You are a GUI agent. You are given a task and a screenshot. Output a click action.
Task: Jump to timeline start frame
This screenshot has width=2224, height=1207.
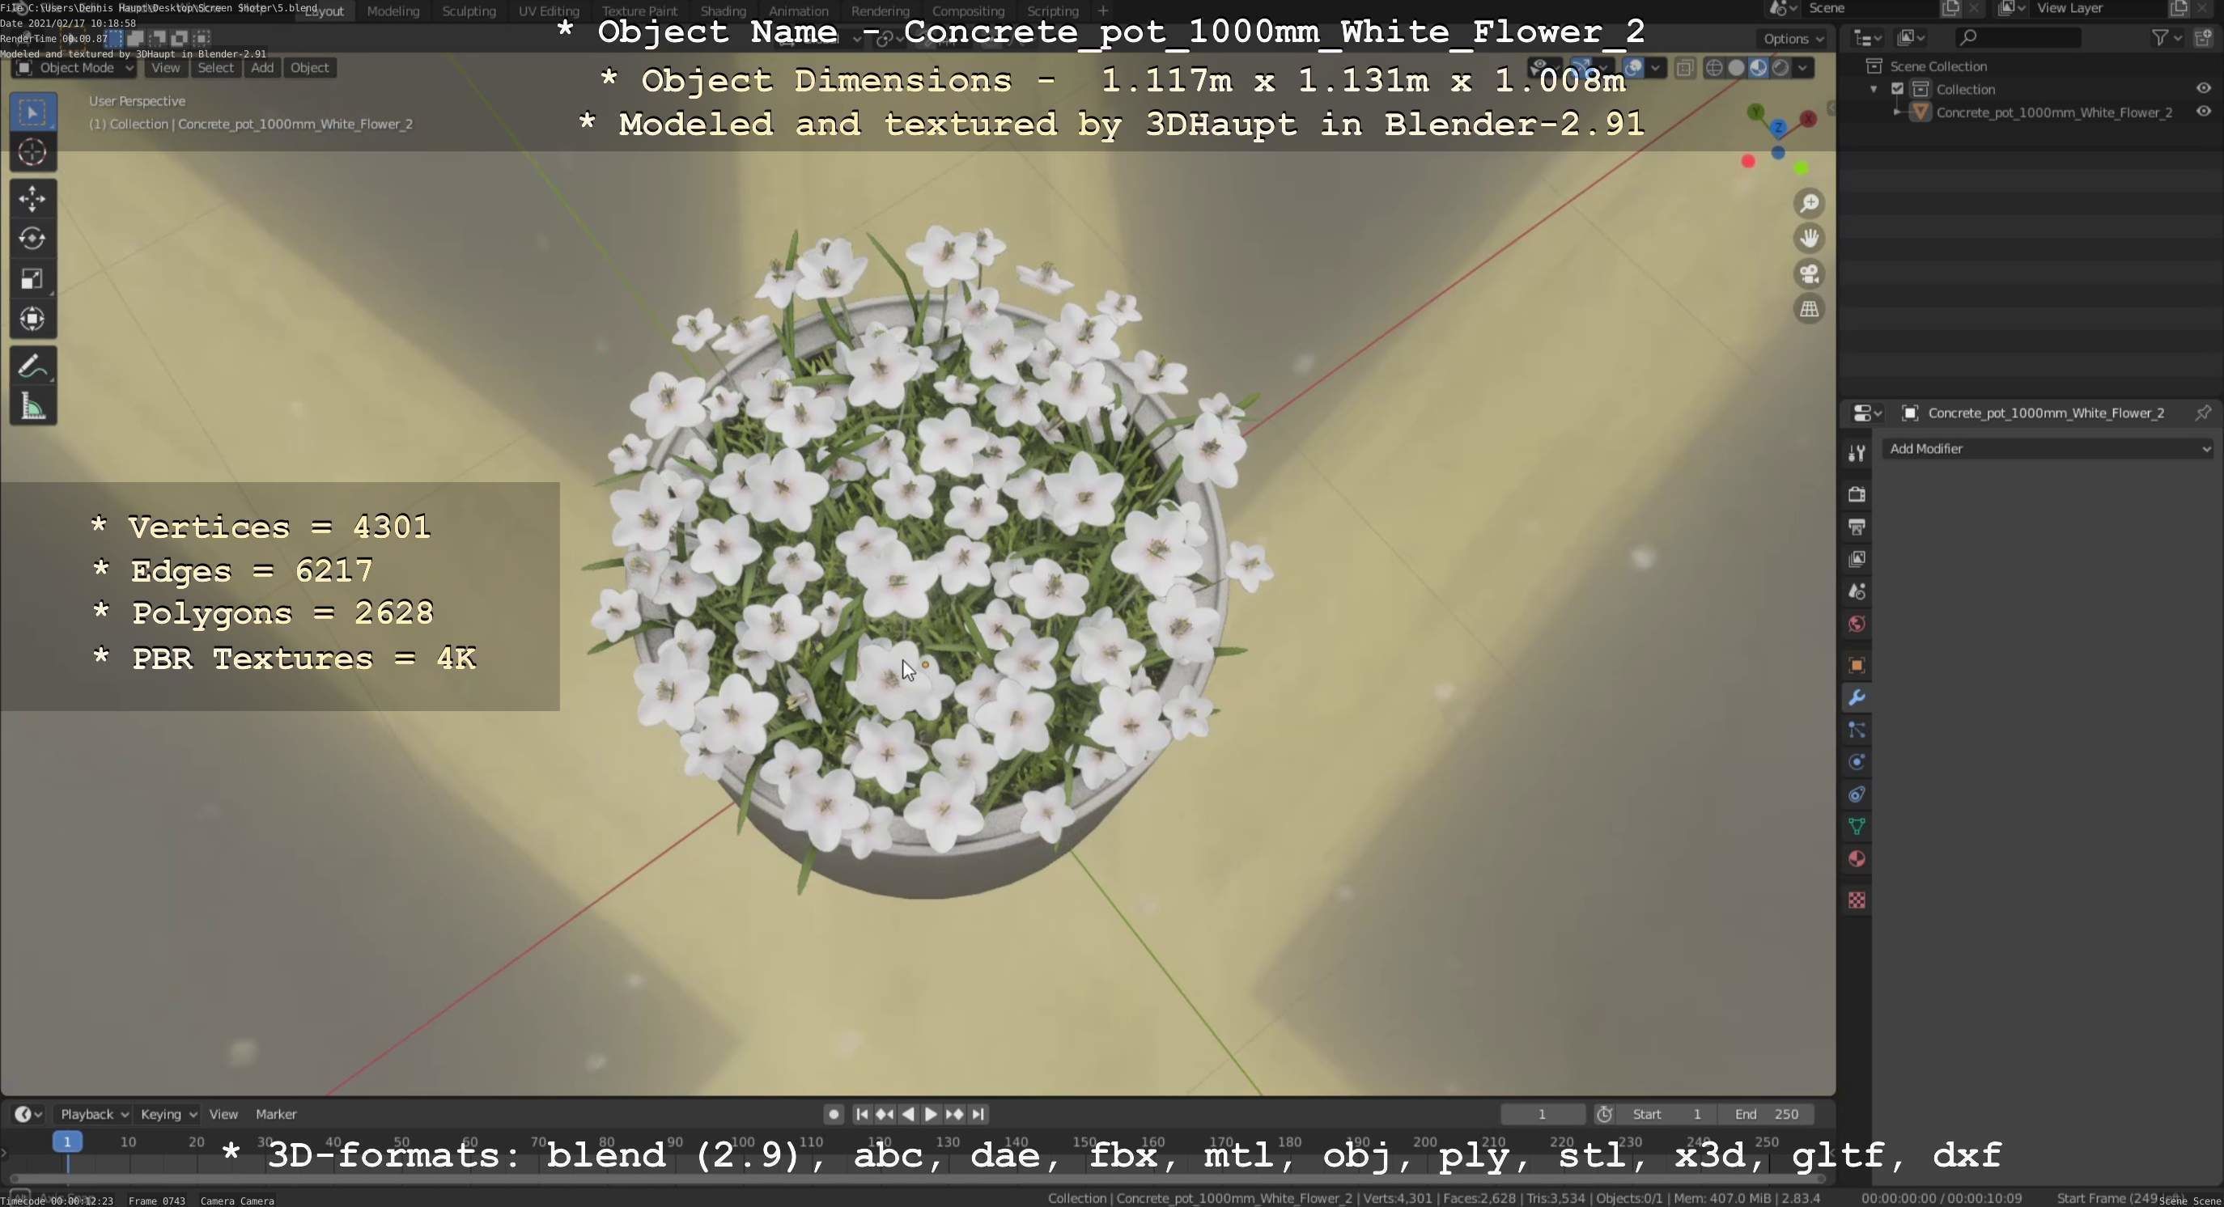click(x=861, y=1115)
